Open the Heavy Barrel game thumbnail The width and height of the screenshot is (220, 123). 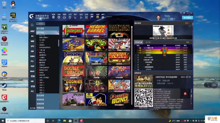click(x=96, y=31)
